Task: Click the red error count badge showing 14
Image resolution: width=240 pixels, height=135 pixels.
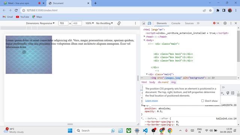Action: [x=216, y=23]
